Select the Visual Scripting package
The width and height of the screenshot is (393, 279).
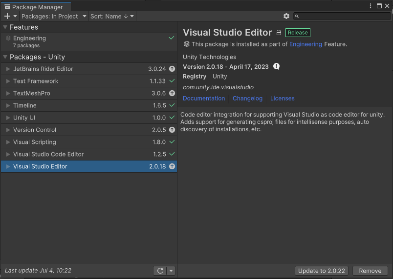[x=89, y=142]
